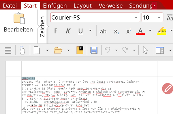Open the Sendungen ribbon tab
This screenshot has height=114, width=173.
point(141,6)
